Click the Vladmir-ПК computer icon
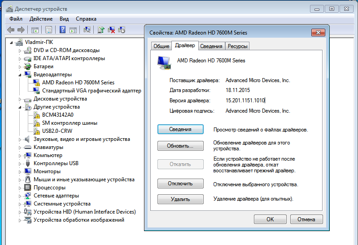 coord(19,42)
